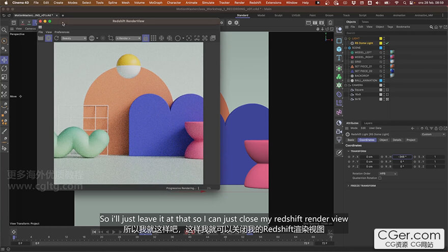This screenshot has width=448, height=252.
Task: Click the back arrow in Attributes manager
Action: 412,128
